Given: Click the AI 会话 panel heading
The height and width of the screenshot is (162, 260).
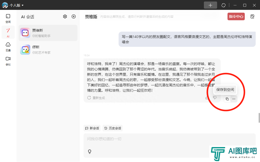Looking at the screenshot, I should click(27, 17).
